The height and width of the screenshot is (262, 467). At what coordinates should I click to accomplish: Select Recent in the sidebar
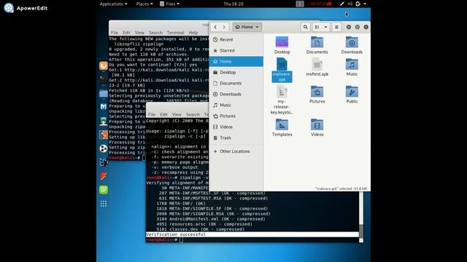[236, 39]
